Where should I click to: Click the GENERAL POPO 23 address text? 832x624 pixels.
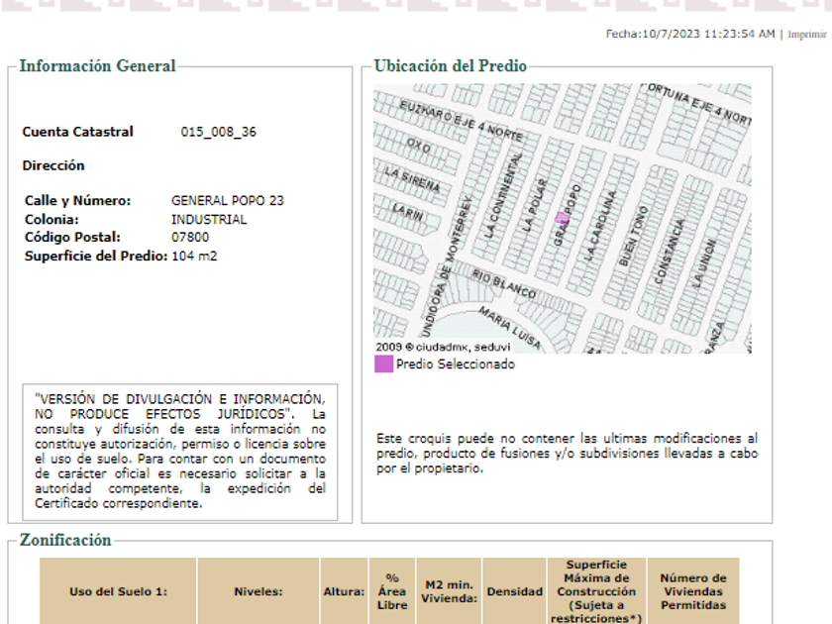(227, 201)
